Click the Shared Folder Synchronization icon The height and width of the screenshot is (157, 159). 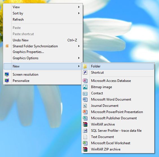[x=7, y=46]
